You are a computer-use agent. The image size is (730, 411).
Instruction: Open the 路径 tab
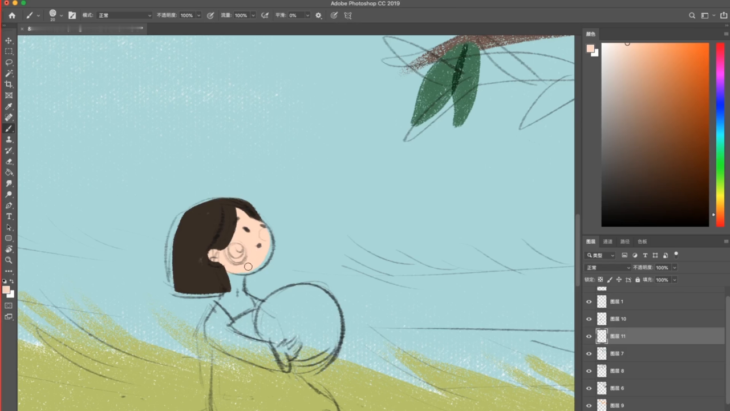point(625,241)
